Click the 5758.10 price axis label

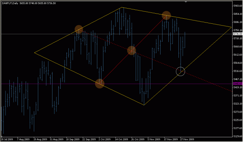tap(238, 30)
